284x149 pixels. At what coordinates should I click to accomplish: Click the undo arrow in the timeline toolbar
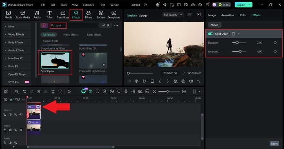click(24, 91)
